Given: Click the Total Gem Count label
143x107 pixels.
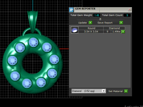Looking at the screenshot, I should tap(112, 15).
